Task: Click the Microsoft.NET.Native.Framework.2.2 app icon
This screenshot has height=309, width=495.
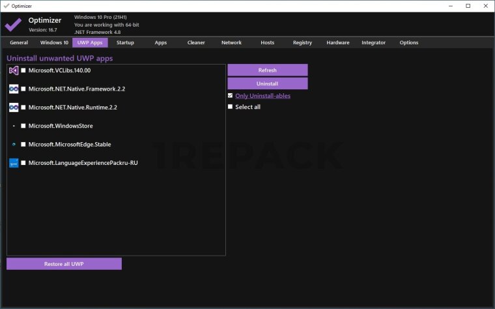Action: click(x=14, y=89)
